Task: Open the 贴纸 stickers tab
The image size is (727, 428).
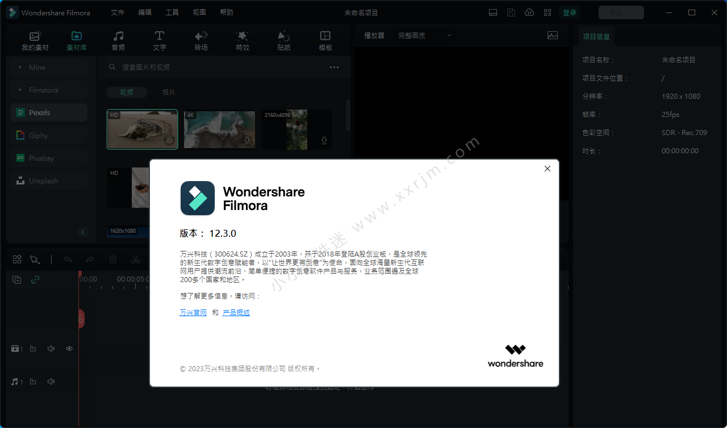Action: click(x=284, y=41)
